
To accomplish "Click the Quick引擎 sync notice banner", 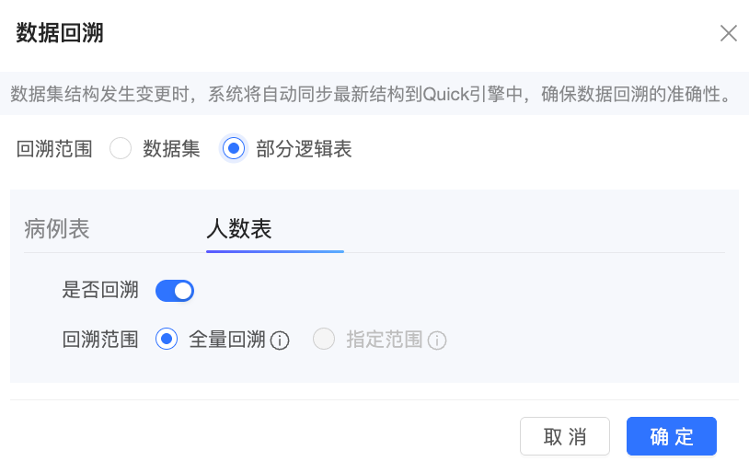I will pyautogui.click(x=374, y=94).
